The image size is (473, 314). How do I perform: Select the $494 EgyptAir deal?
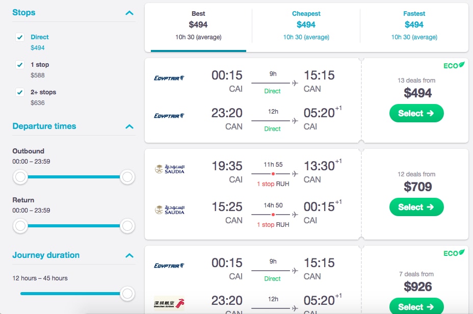[416, 113]
